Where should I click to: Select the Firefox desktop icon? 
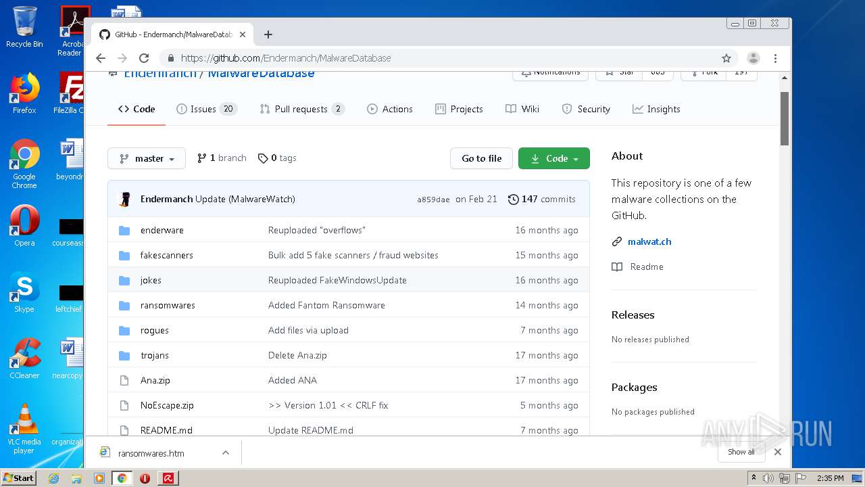24,93
